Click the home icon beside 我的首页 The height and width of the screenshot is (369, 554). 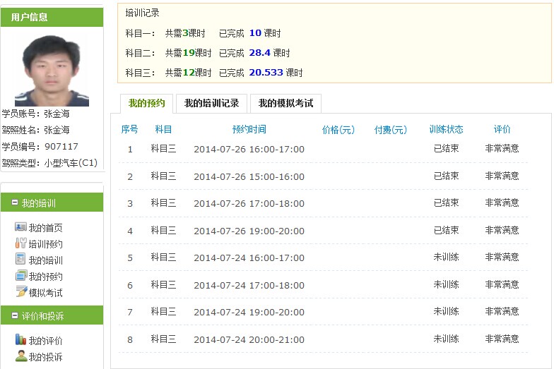(20, 227)
